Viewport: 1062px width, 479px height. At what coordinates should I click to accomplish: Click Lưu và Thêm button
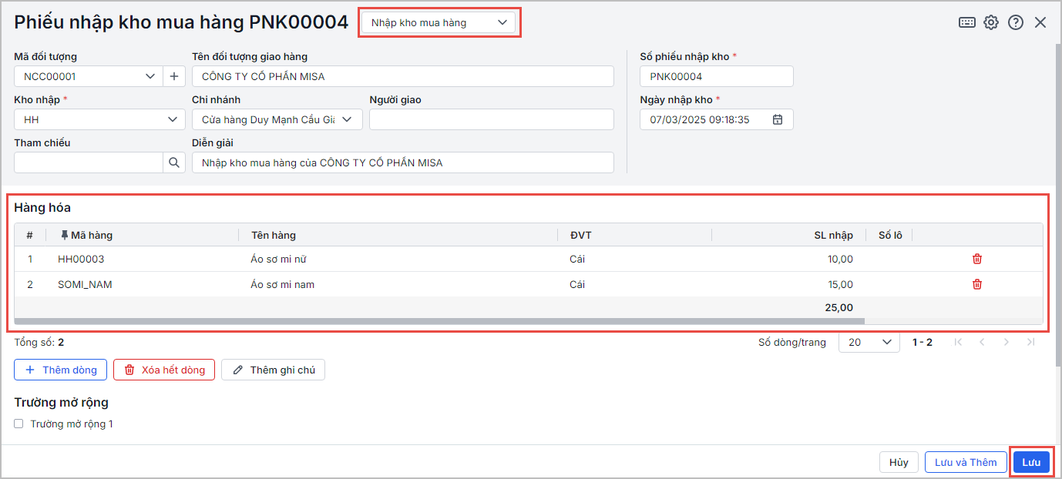[965, 462]
